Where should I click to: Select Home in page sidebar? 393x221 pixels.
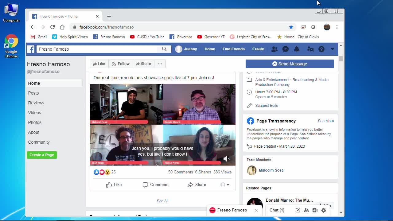[54, 83]
